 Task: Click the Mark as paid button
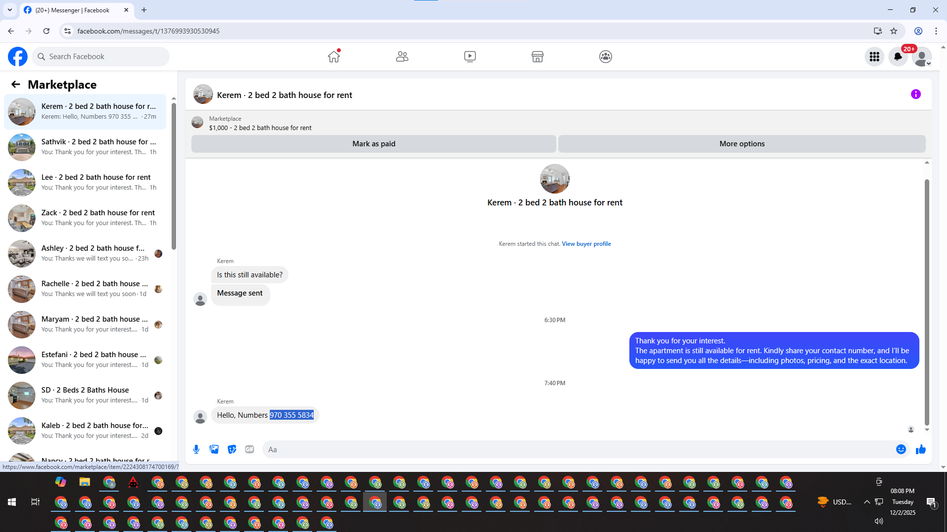click(373, 144)
